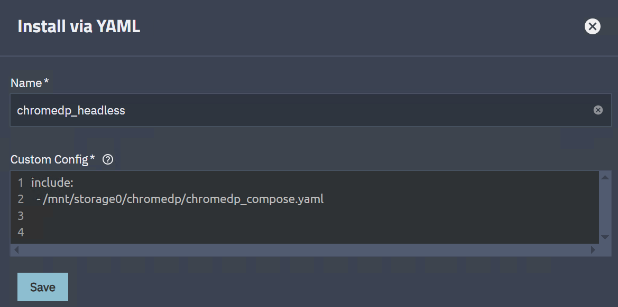This screenshot has height=307, width=618.
Task: Click the horizontal scrollbar track of the editor
Action: 304,250
